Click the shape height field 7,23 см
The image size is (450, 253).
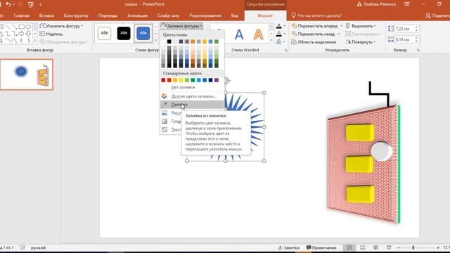[404, 29]
